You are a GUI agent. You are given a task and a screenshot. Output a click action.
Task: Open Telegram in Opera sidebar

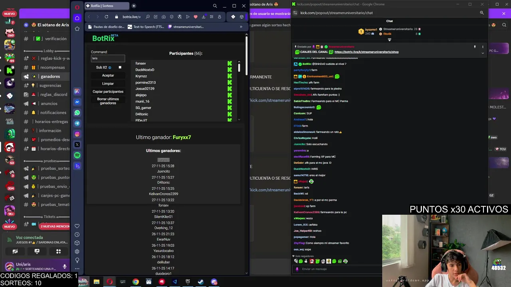[x=77, y=123]
